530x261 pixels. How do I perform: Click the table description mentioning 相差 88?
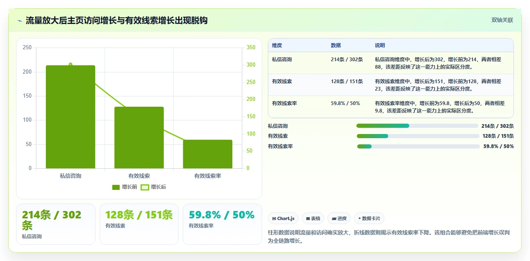(438, 63)
